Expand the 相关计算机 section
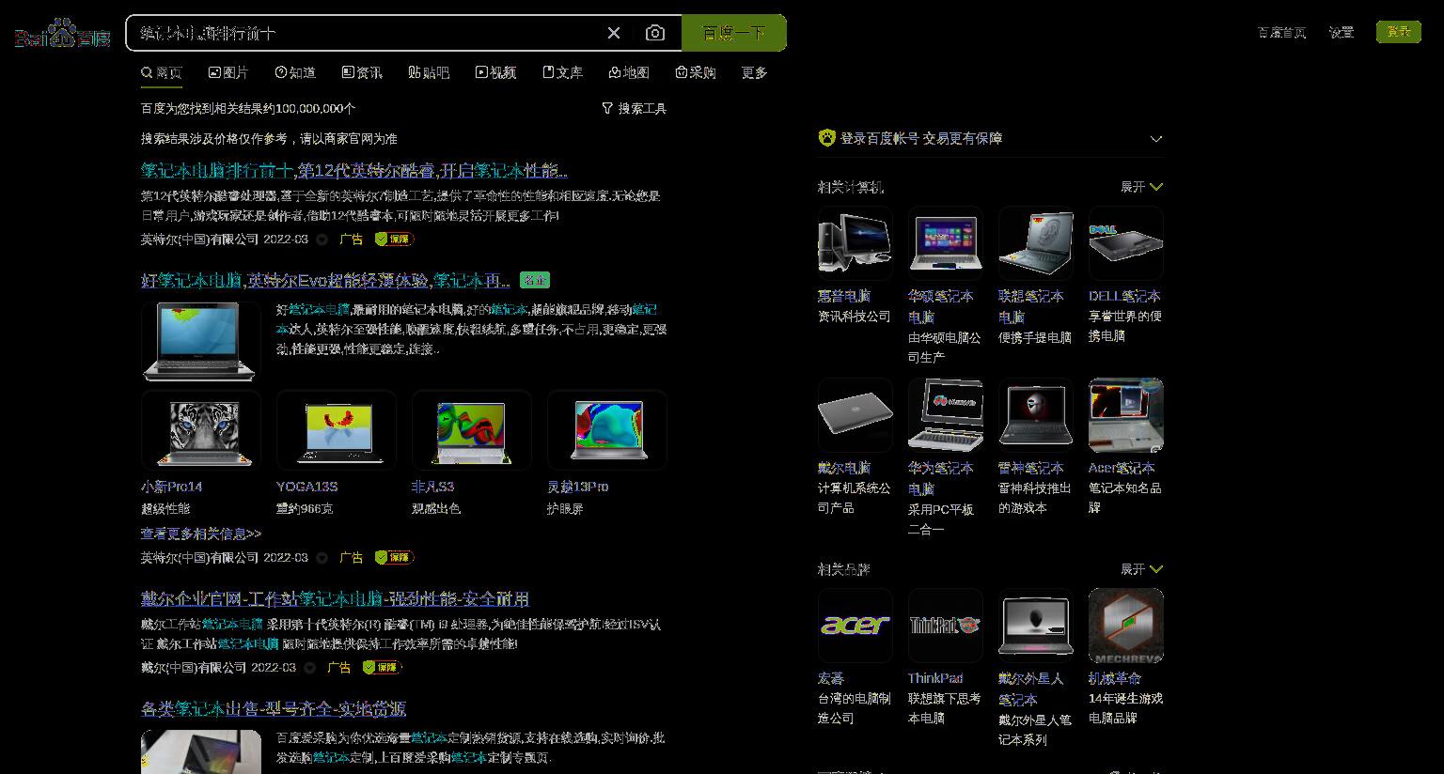Screen dimensions: 1444x774 [1141, 187]
